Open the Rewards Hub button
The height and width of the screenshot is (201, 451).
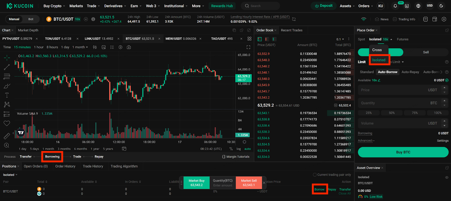point(222,6)
